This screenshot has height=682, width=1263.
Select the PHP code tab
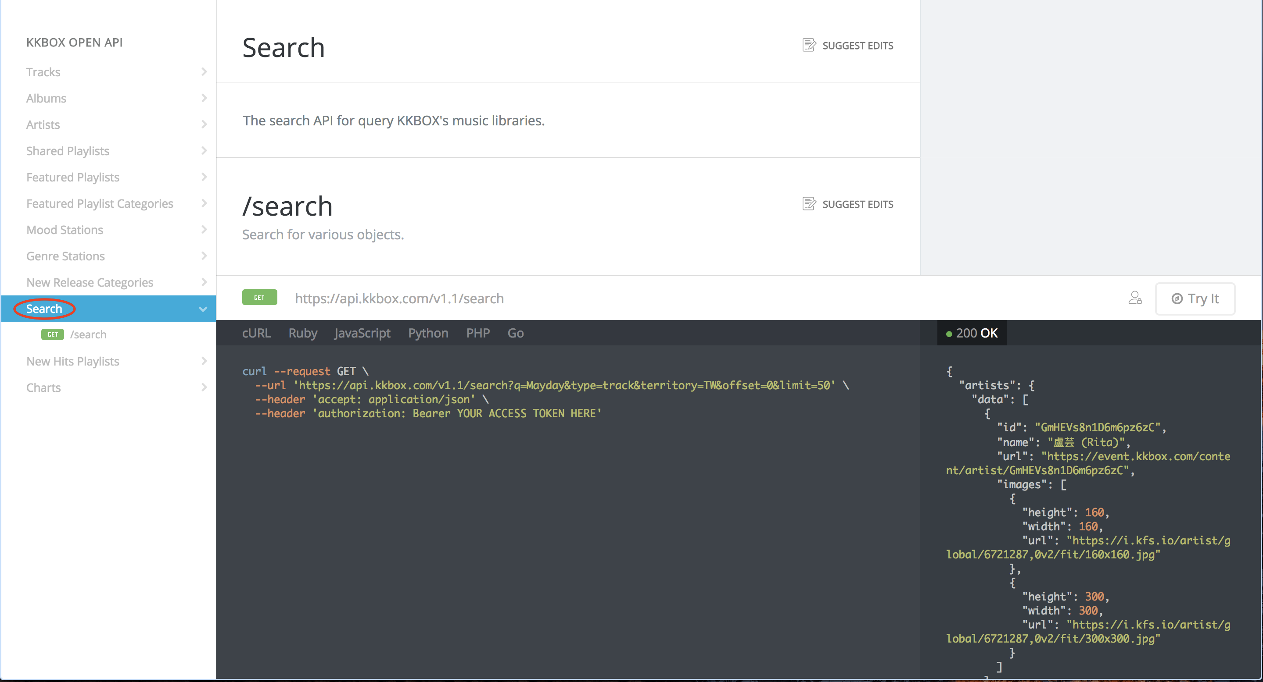(477, 333)
